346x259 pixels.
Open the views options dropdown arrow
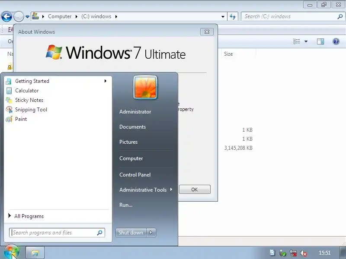click(x=306, y=41)
